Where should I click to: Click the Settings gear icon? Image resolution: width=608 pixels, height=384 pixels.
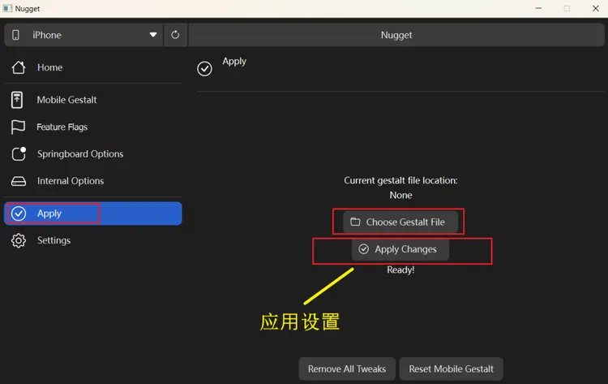pos(19,240)
